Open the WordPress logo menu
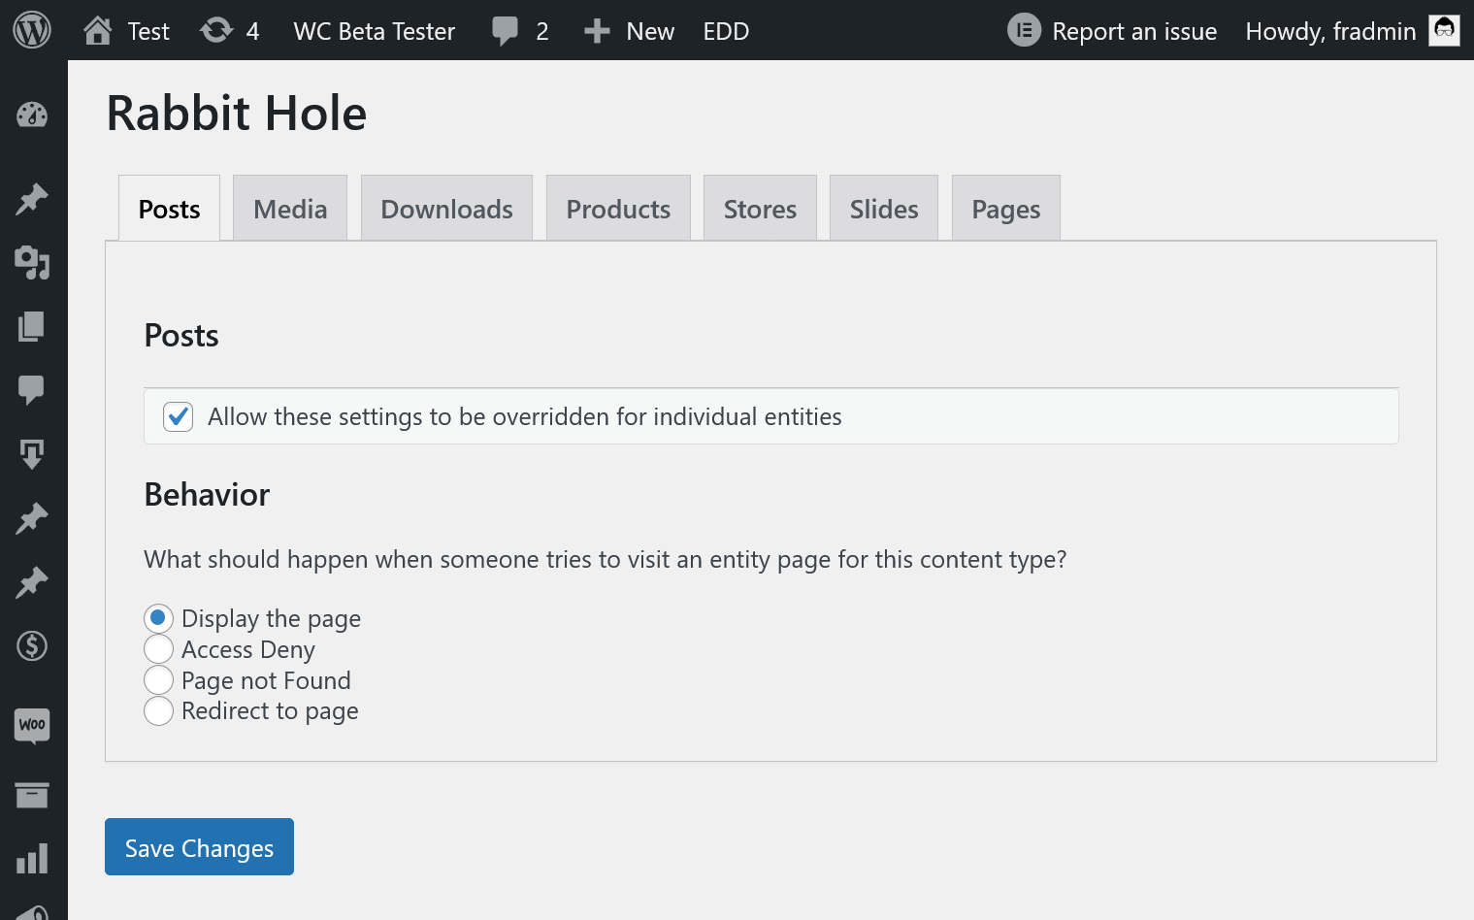The height and width of the screenshot is (920, 1474). pyautogui.click(x=32, y=30)
